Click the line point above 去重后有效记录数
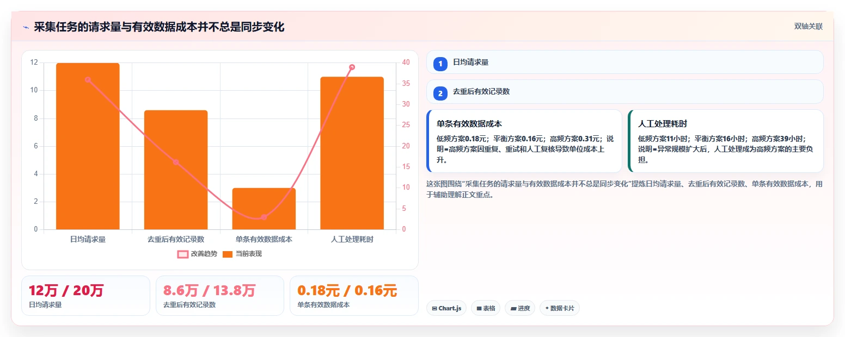Viewport: 845px width, 337px height. coord(176,162)
